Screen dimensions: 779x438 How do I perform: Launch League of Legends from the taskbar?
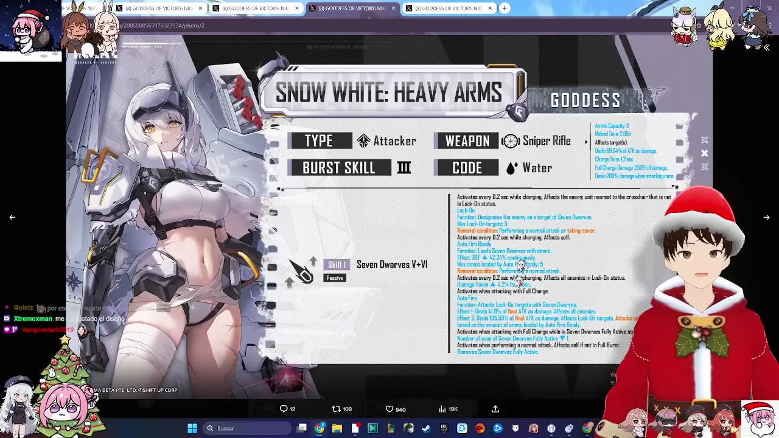(391, 428)
